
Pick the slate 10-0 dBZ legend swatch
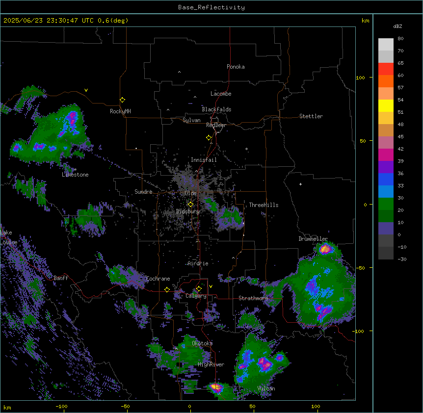(386, 229)
